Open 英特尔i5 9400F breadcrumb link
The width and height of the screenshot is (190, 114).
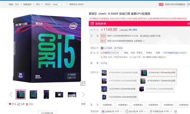[76, 4]
